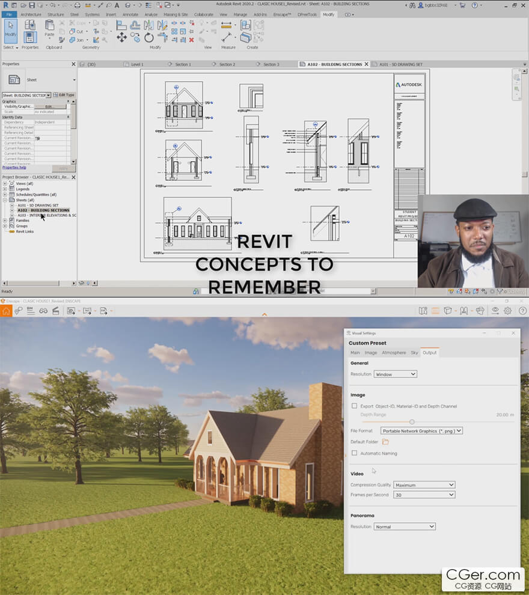This screenshot has height=595, width=529.
Task: Select the Rotate tool in Revit ribbon
Action: point(148,38)
